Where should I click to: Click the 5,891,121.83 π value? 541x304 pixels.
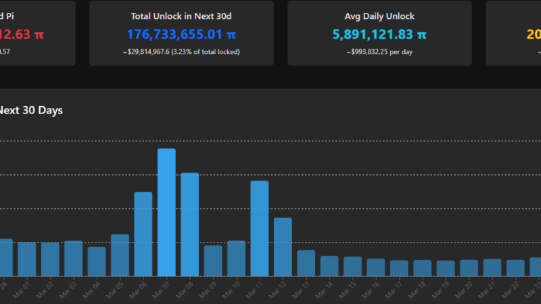(x=379, y=34)
